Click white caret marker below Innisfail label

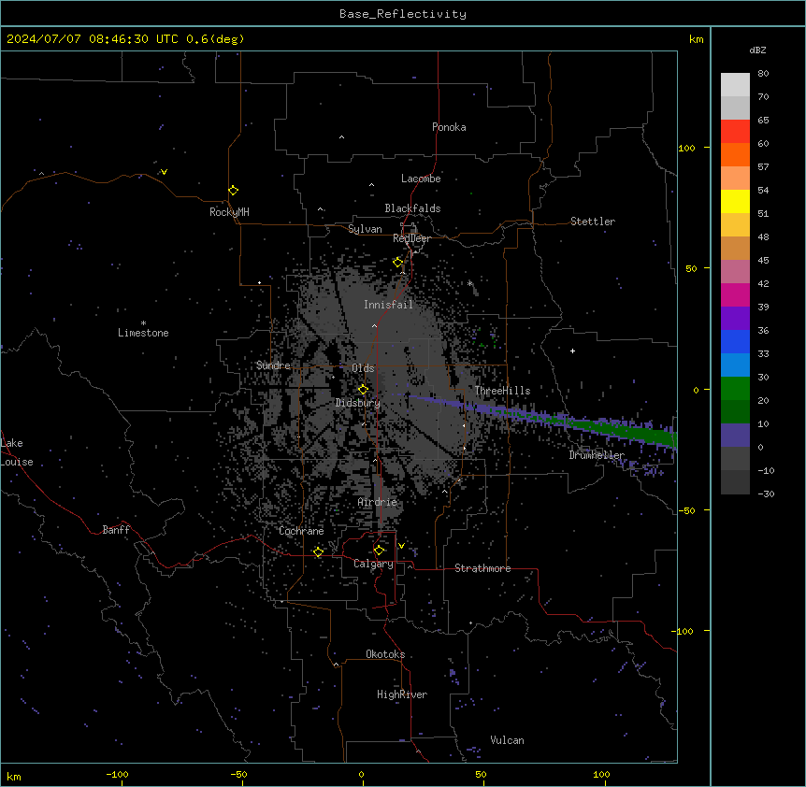coord(374,325)
